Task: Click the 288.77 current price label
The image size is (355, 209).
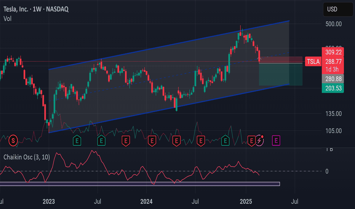Action: point(333,62)
